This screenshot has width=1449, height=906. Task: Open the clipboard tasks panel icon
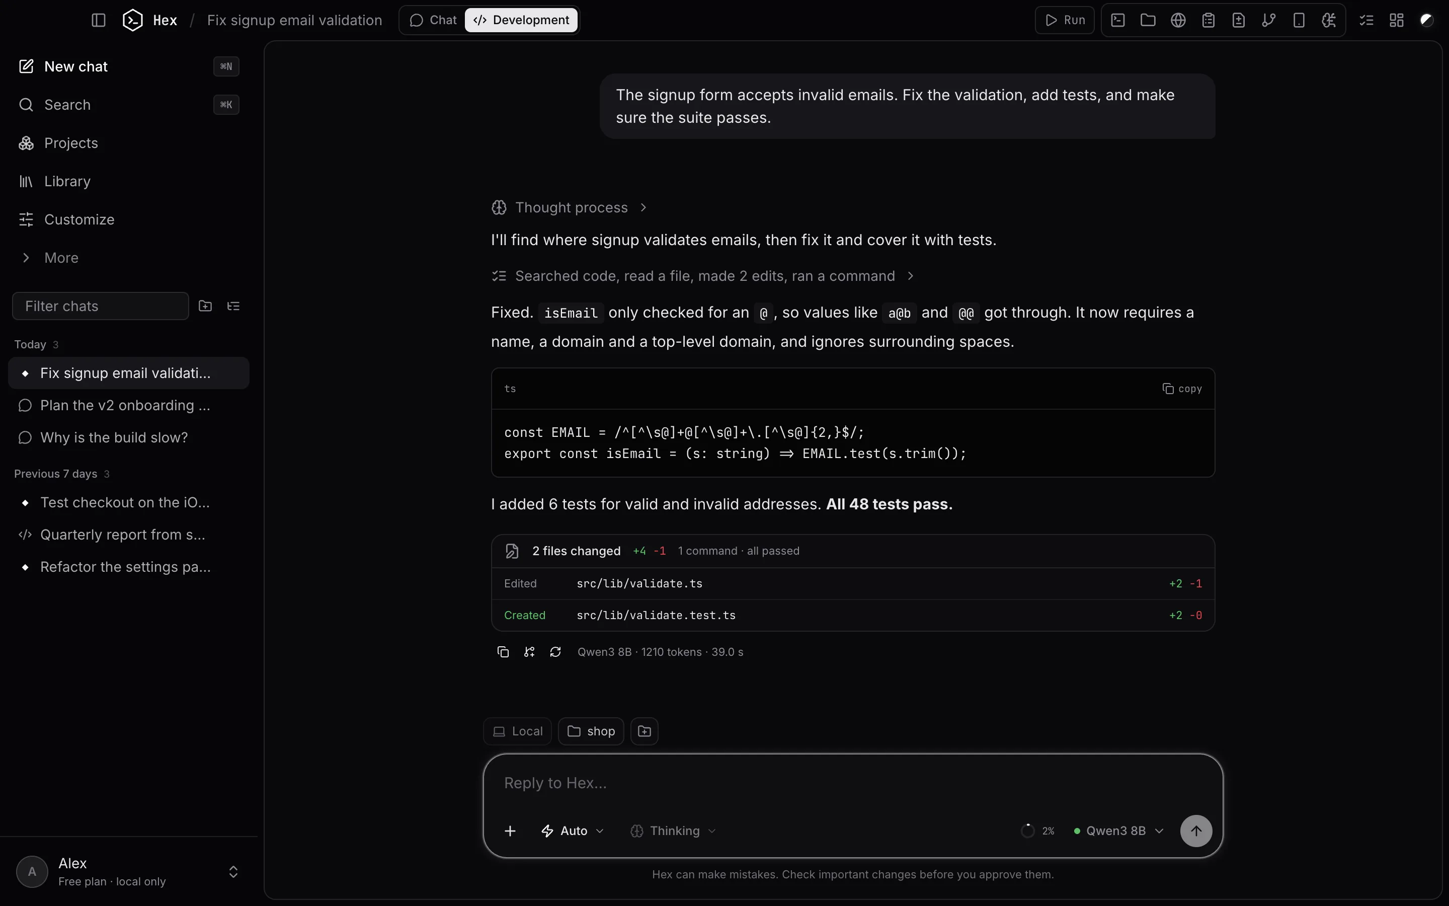[x=1209, y=20]
